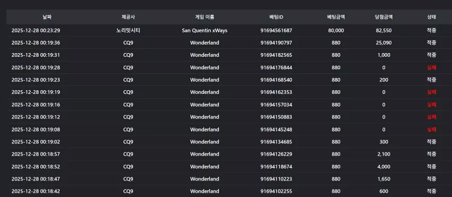The width and height of the screenshot is (452, 197).
Task: Click the 25,090 winning amount
Action: (x=384, y=43)
